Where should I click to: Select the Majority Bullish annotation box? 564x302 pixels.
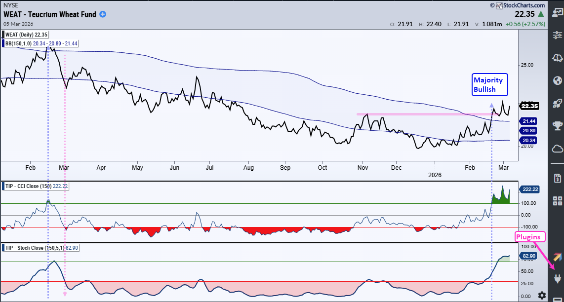(489, 84)
